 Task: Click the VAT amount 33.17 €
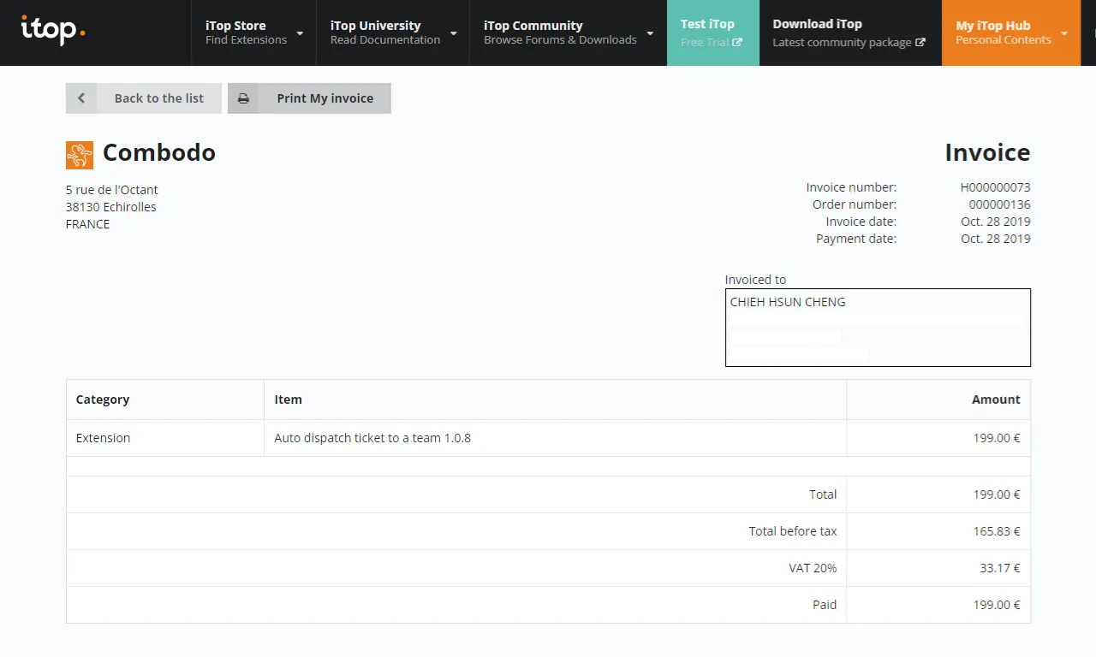(1000, 568)
